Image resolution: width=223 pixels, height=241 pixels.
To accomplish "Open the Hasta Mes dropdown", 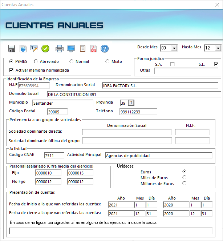I will tap(218, 48).
